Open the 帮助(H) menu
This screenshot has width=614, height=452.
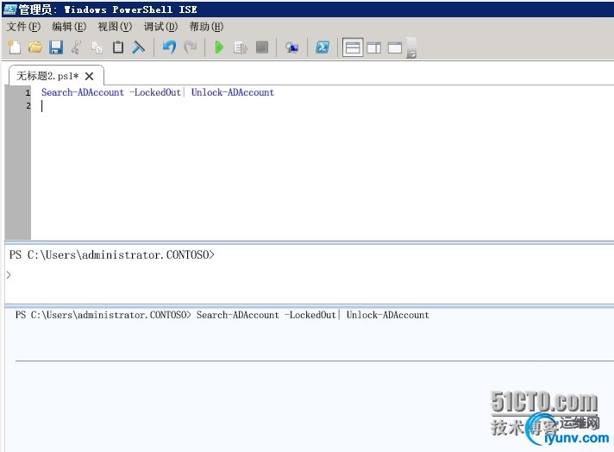point(206,27)
